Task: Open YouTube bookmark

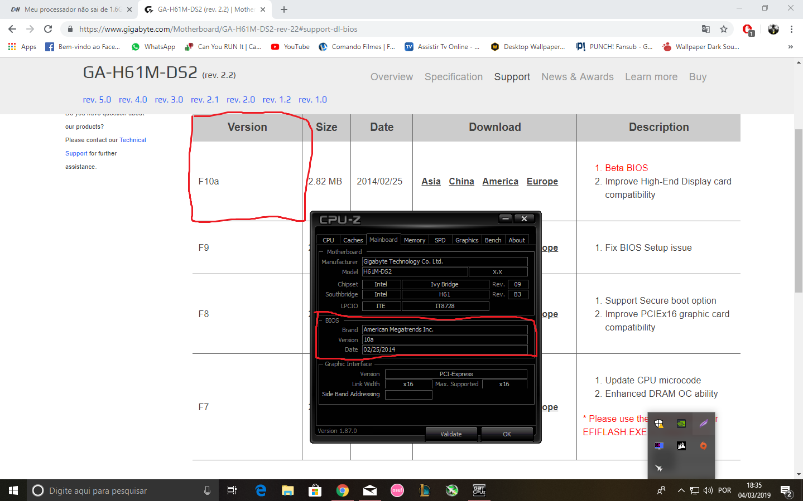Action: click(290, 47)
